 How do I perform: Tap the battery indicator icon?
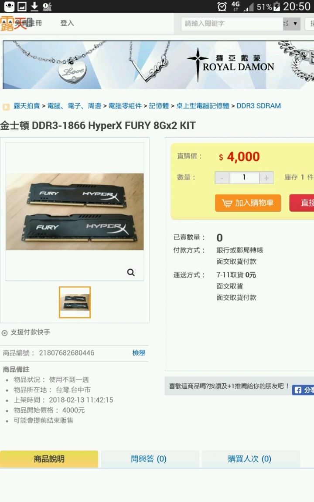(276, 7)
